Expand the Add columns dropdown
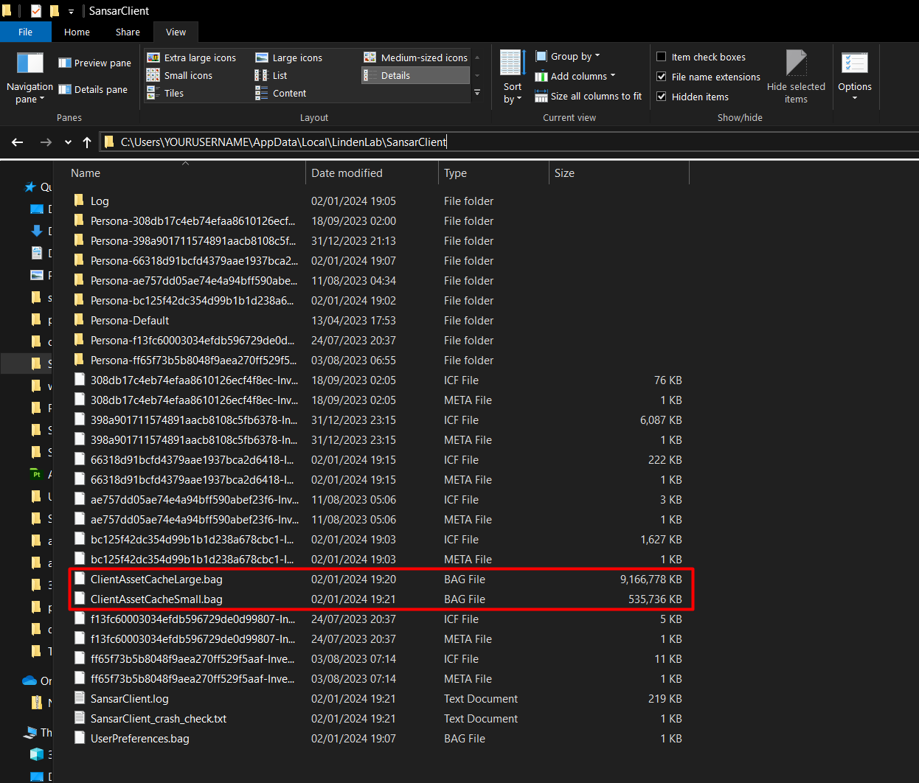The image size is (919, 783). tap(575, 76)
